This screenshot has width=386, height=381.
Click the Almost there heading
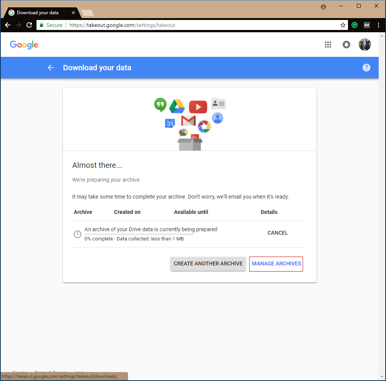point(97,165)
